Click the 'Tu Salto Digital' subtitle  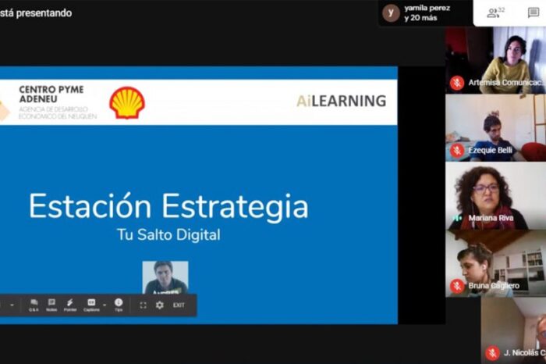click(168, 234)
